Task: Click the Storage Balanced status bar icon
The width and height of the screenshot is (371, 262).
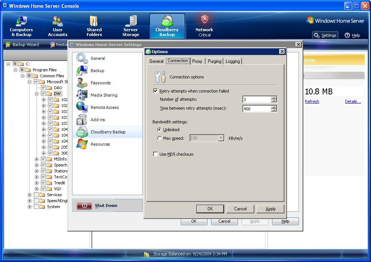Action: click(146, 255)
